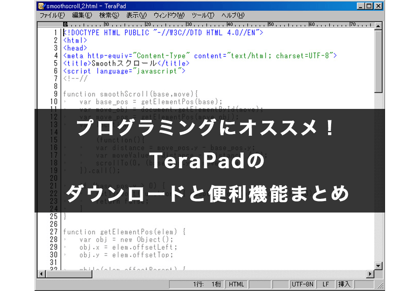The image size is (420, 291).
Task: Open the ウィンドウ(W) menu
Action: coord(169,15)
